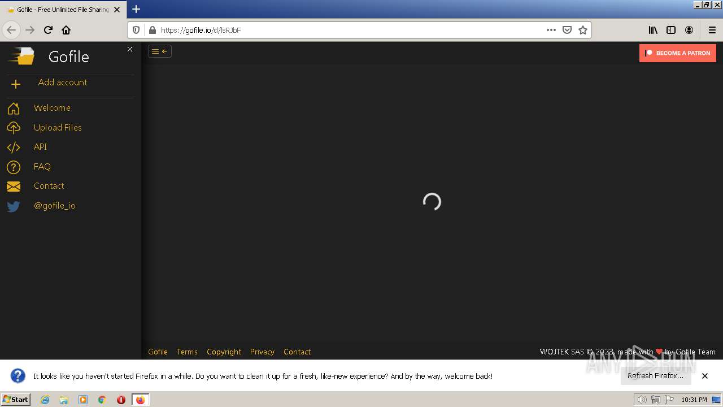723x407 pixels.
Task: Open Upload Files in sidebar
Action: pos(58,128)
